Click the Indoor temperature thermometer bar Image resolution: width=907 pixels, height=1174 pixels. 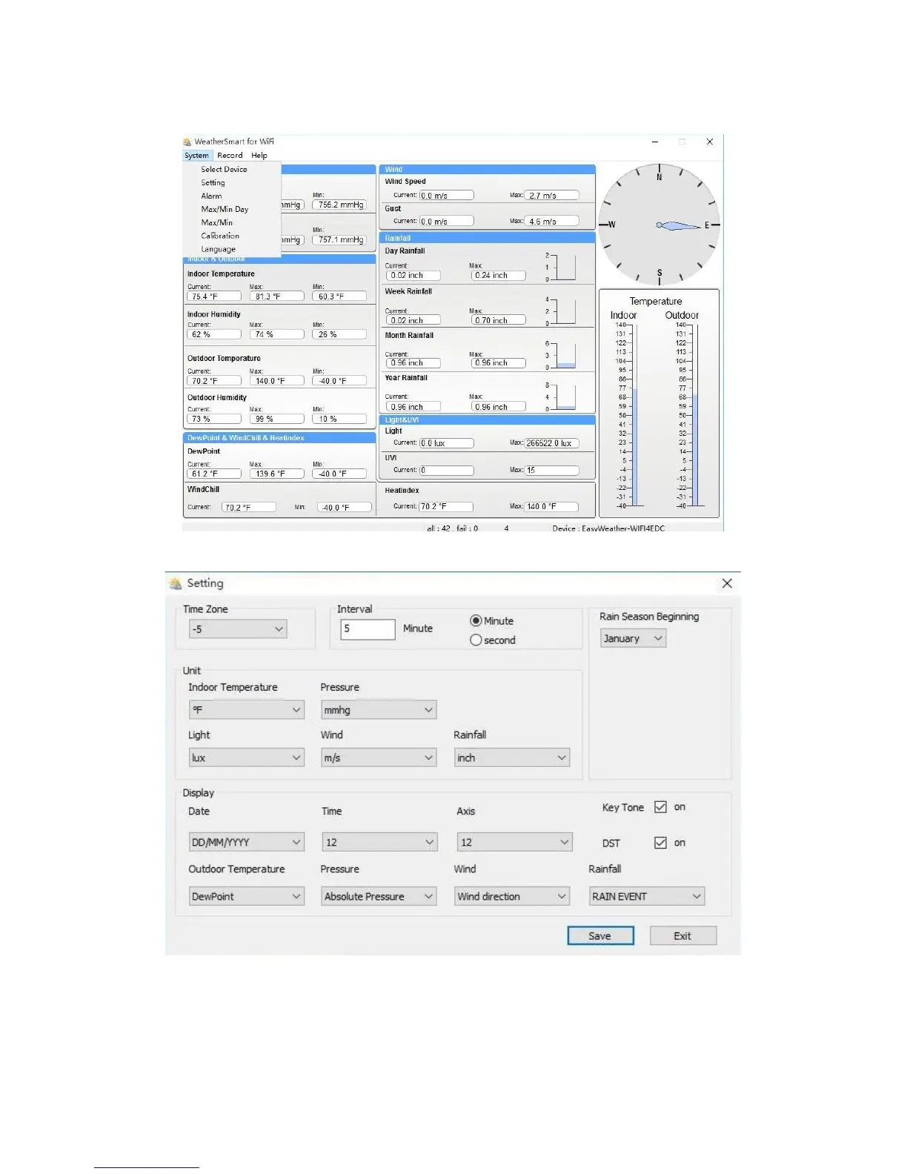[635, 415]
